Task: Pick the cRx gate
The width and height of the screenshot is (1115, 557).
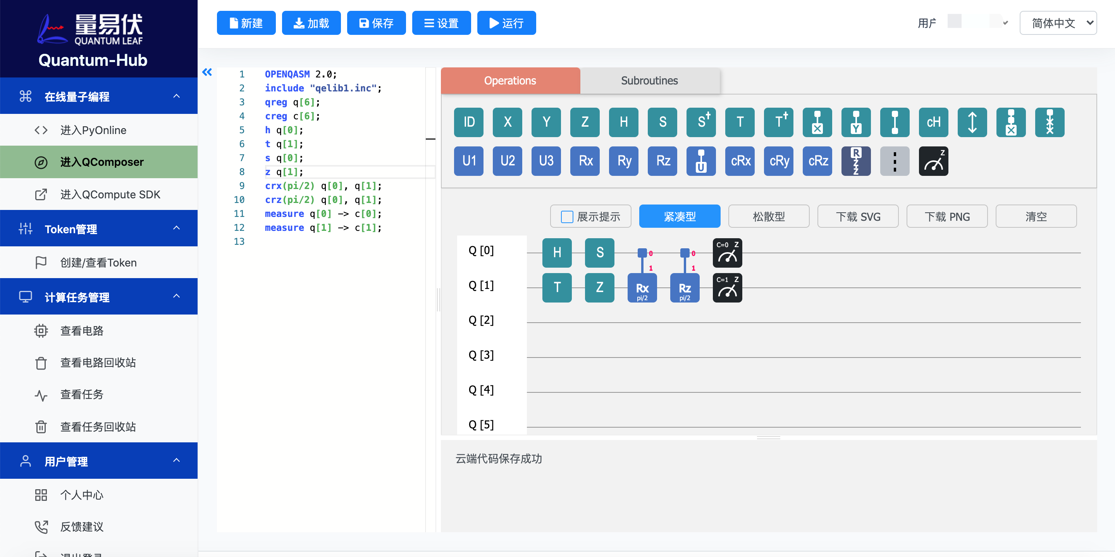Action: pyautogui.click(x=740, y=161)
